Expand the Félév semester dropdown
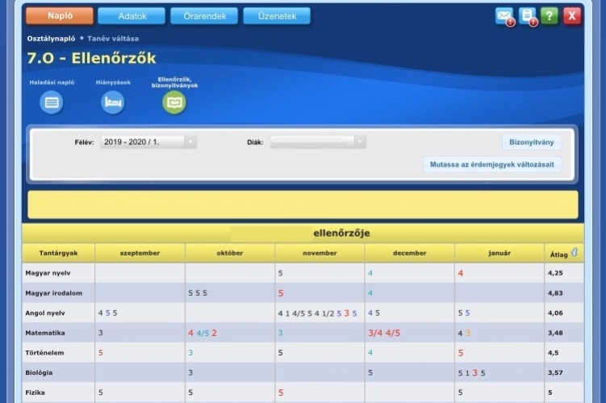The height and width of the screenshot is (403, 606). tap(148, 142)
